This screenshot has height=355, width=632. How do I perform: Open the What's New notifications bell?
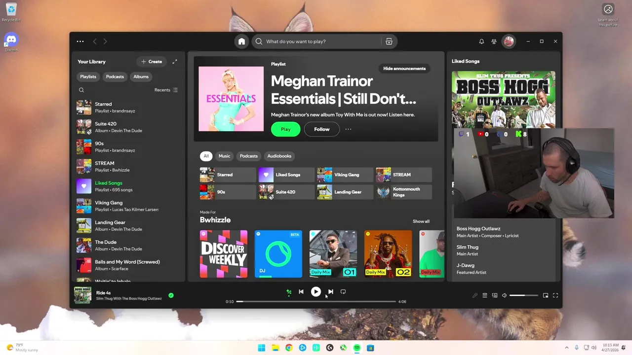(x=481, y=41)
